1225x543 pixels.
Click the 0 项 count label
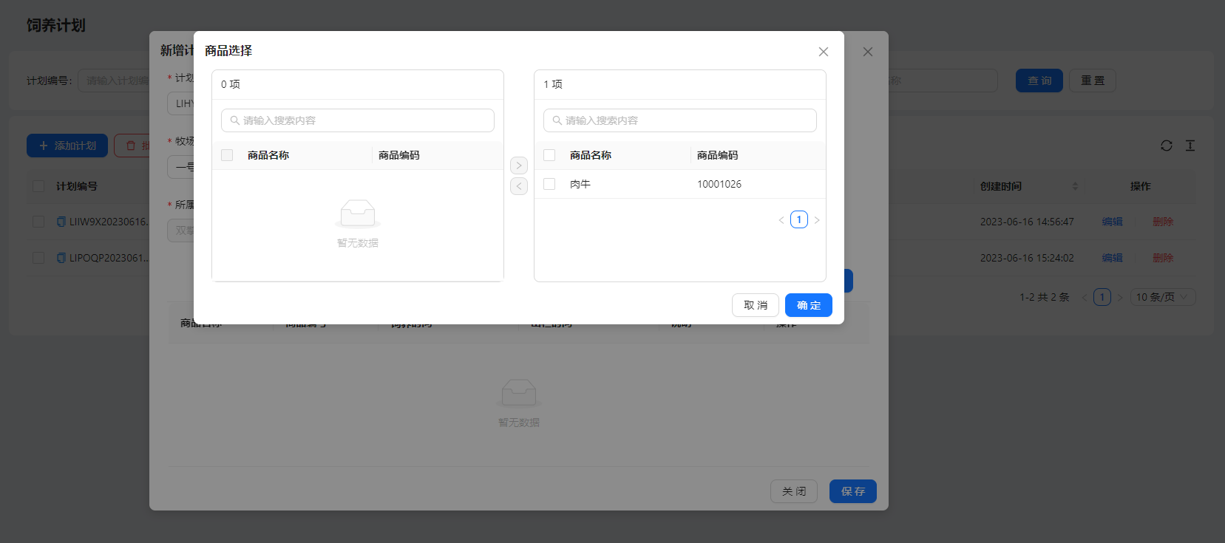[231, 84]
